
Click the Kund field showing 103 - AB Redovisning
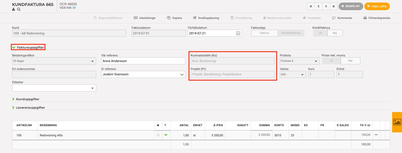click(x=69, y=33)
